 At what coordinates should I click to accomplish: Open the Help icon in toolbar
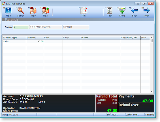pos(8,10)
